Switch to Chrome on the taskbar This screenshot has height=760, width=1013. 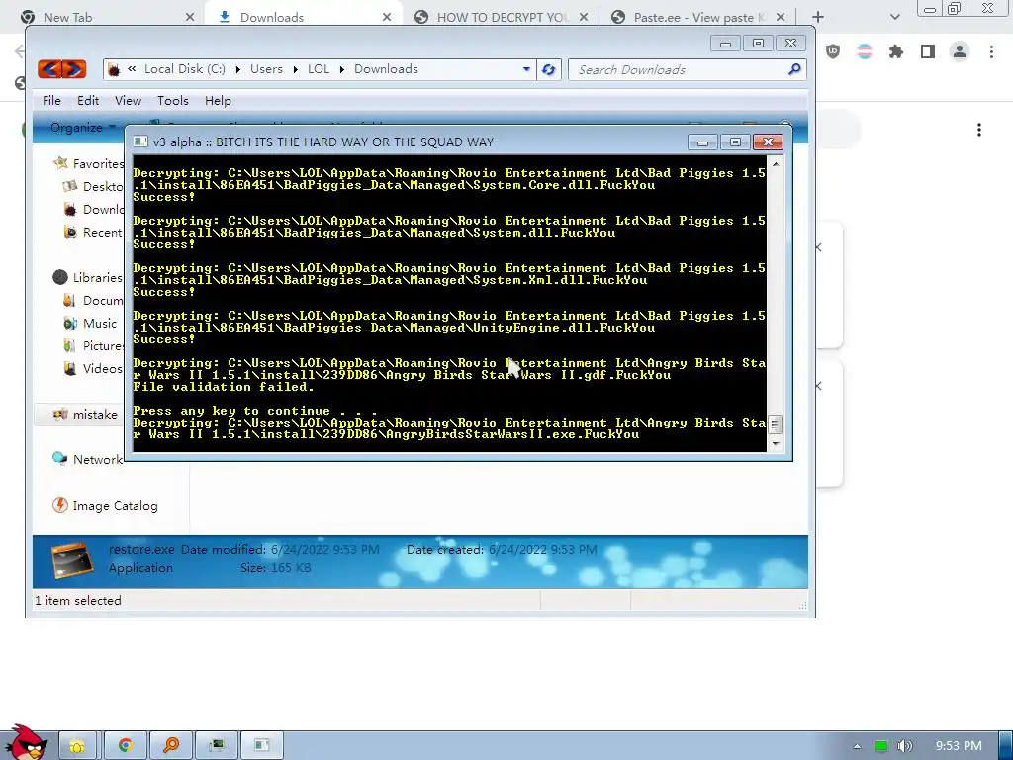pos(126,746)
